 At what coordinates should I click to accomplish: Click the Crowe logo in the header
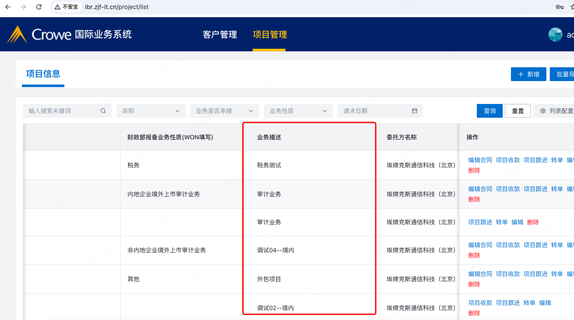pos(39,35)
